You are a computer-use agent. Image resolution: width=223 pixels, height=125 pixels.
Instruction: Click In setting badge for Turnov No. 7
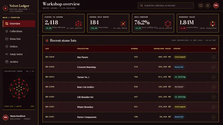(x=180, y=77)
